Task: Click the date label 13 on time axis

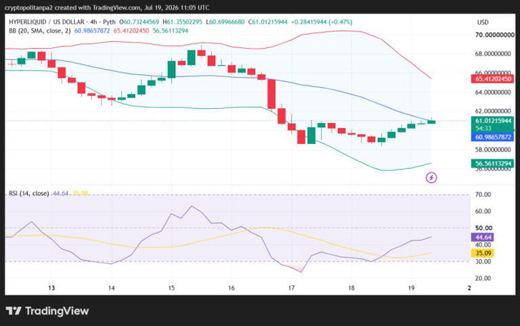Action: [x=51, y=288]
